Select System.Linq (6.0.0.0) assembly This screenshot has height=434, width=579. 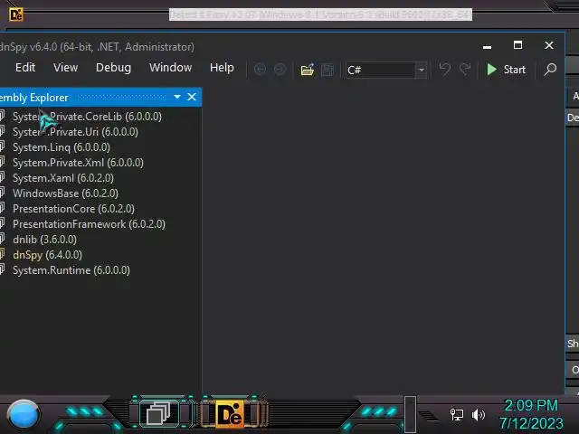pos(62,147)
